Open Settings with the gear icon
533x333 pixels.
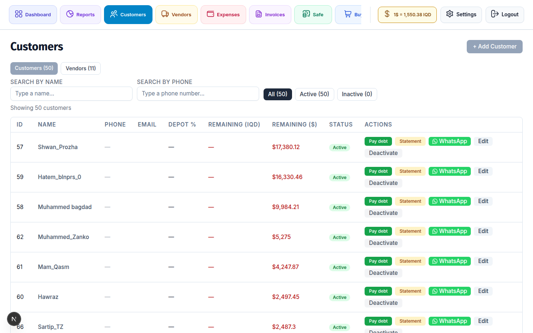pyautogui.click(x=461, y=14)
